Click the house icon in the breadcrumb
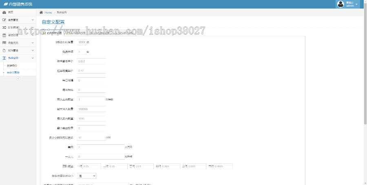 [41, 12]
